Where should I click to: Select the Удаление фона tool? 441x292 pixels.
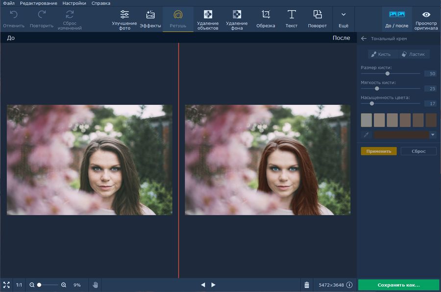tap(237, 19)
